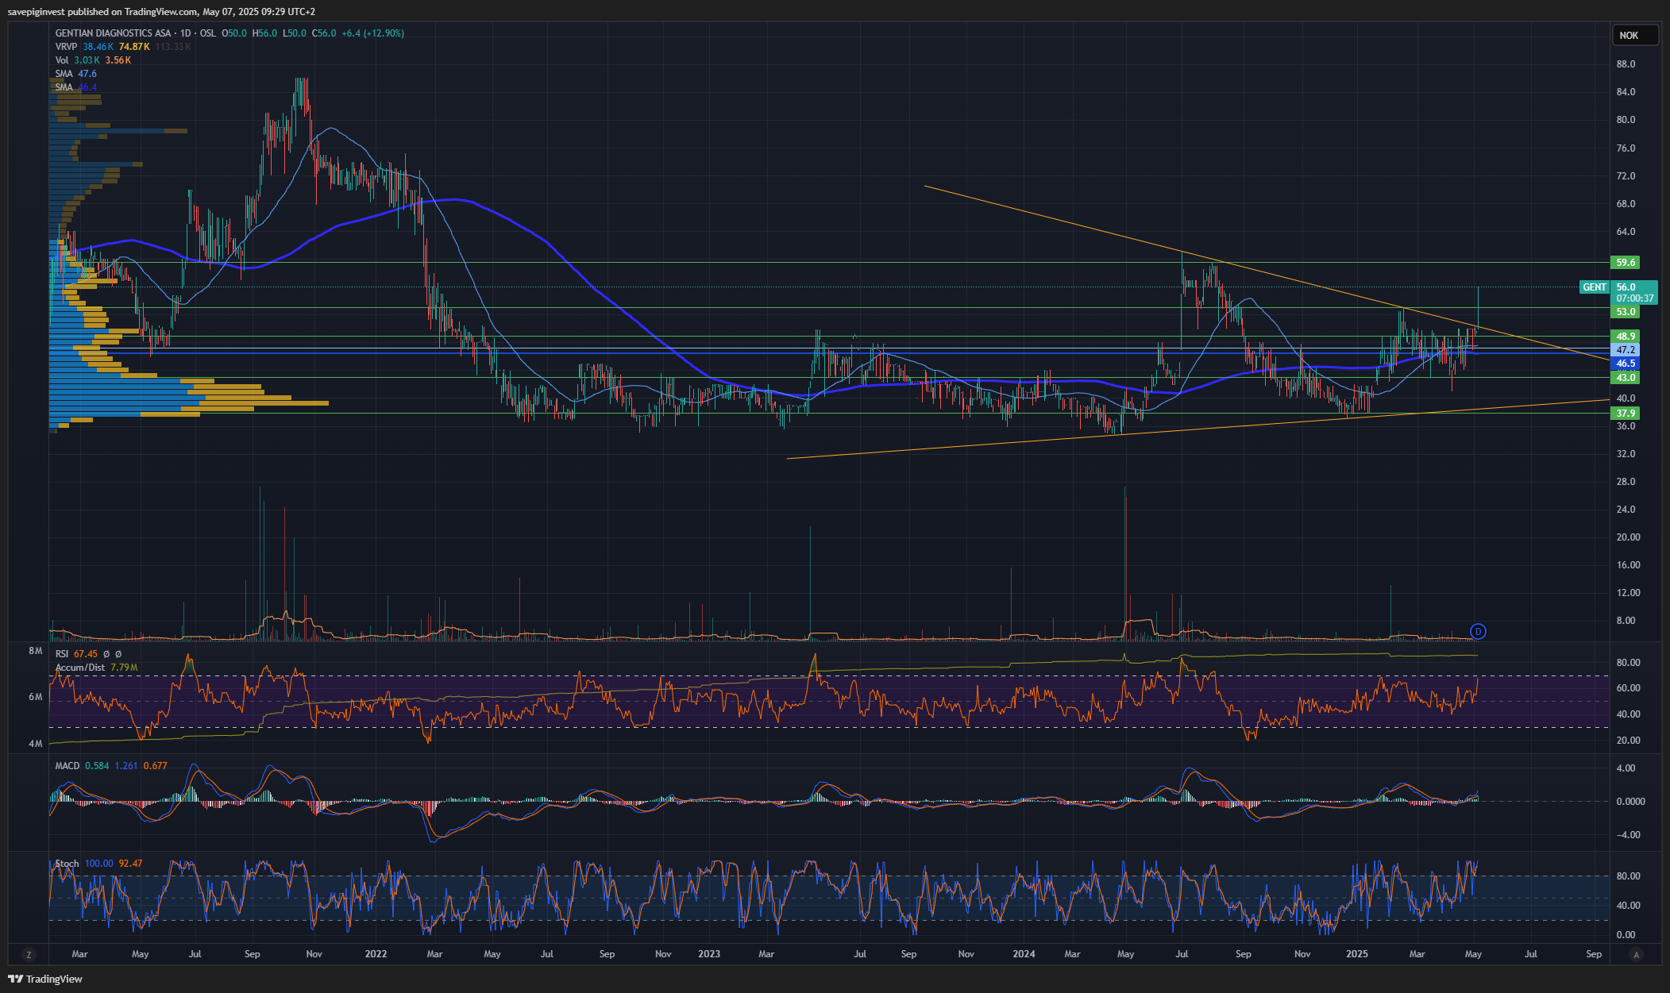
Task: Click the 72.0 value on price axis
Action: pyautogui.click(x=1626, y=176)
